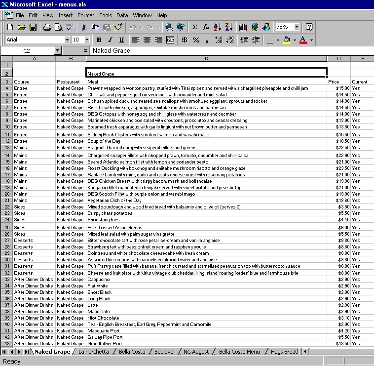Open the Fill Color dropdown arrow

pos(295,40)
